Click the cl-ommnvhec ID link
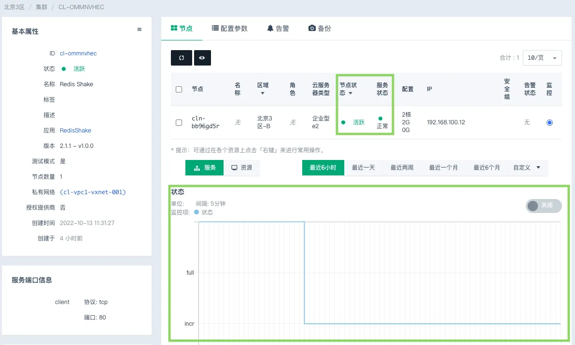The image size is (575, 345). click(78, 53)
